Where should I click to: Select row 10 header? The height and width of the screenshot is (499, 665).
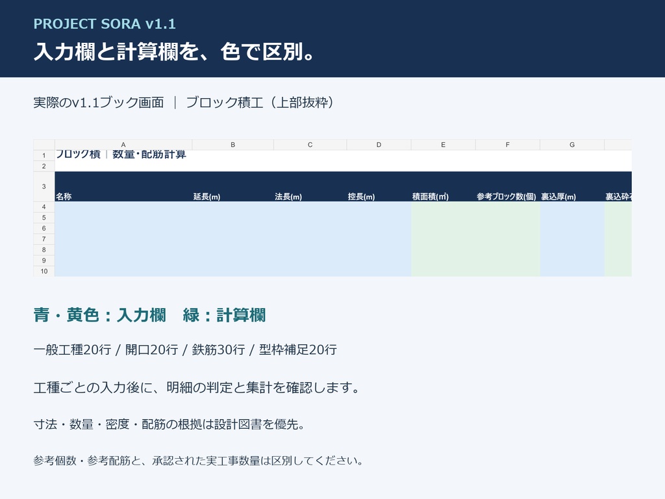tap(44, 271)
